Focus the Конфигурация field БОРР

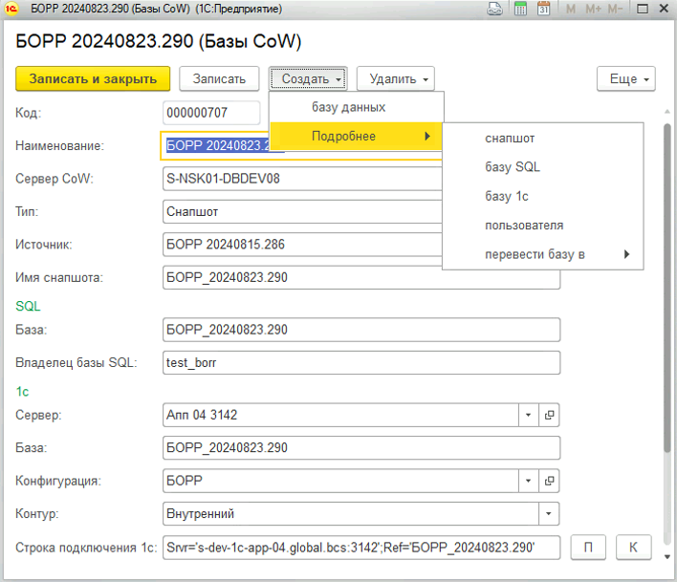point(340,481)
